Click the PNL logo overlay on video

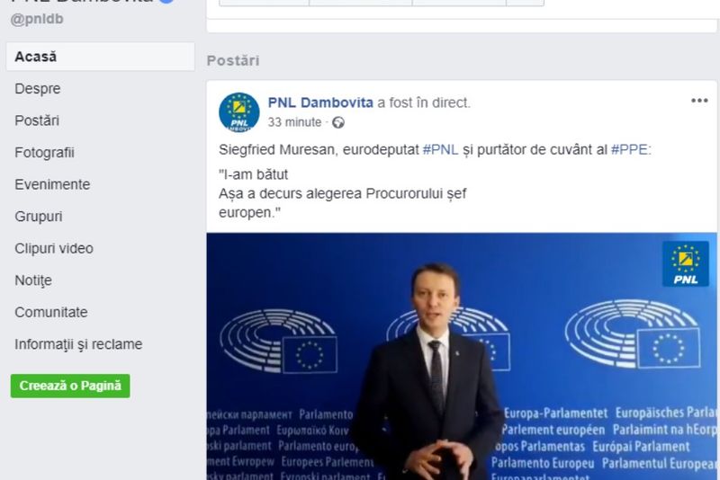(685, 264)
